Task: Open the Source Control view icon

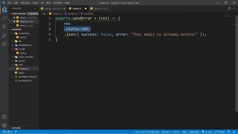Action: (x=4, y=27)
